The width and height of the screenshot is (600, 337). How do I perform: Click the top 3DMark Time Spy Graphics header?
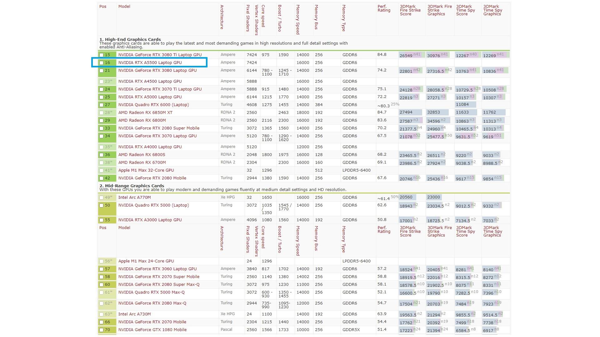(x=492, y=10)
